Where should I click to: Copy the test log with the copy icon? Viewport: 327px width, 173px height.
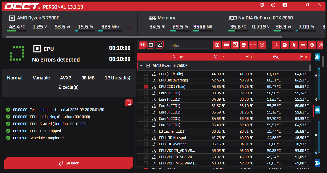point(129,102)
